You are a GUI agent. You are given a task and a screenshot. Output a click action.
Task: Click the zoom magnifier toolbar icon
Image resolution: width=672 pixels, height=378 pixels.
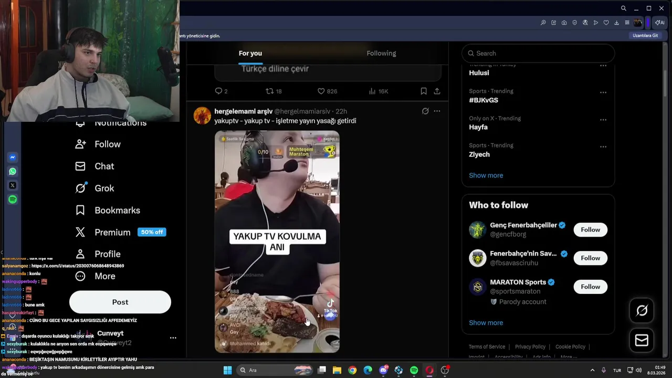[543, 23]
